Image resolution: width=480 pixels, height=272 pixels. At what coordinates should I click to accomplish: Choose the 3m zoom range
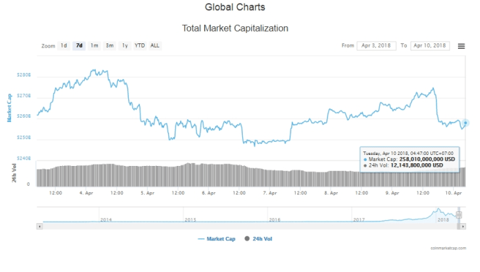(x=110, y=46)
